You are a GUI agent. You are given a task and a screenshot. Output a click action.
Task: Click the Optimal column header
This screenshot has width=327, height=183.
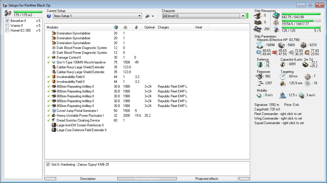tap(149, 27)
